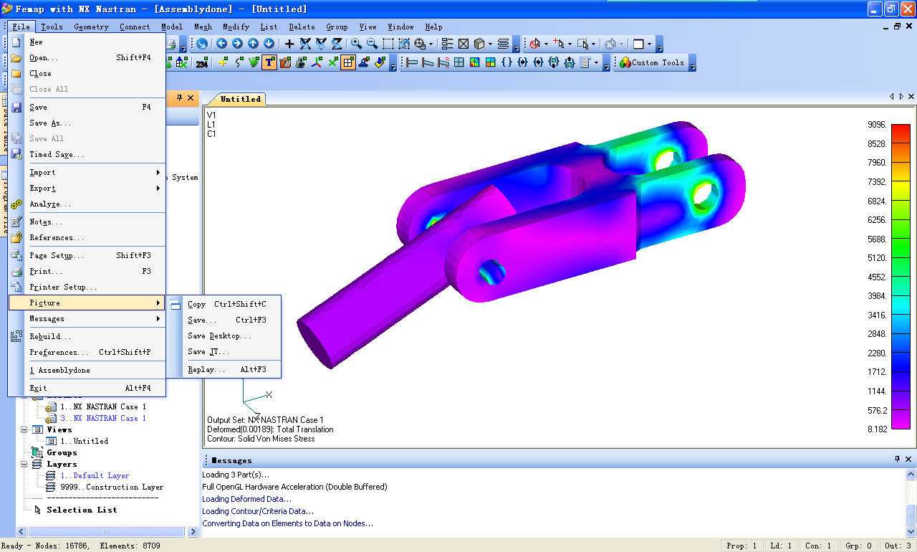Screen dimensions: 917x552
Task: Click the wireframe box view style icon
Action: tap(464, 44)
